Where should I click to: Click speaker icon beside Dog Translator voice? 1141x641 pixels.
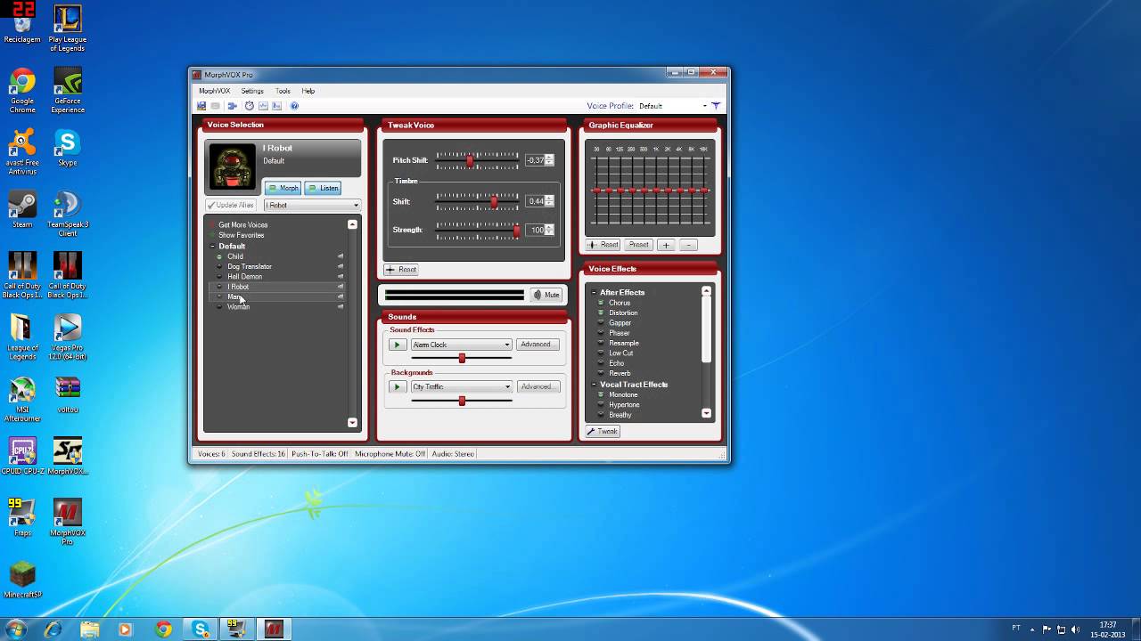340,266
